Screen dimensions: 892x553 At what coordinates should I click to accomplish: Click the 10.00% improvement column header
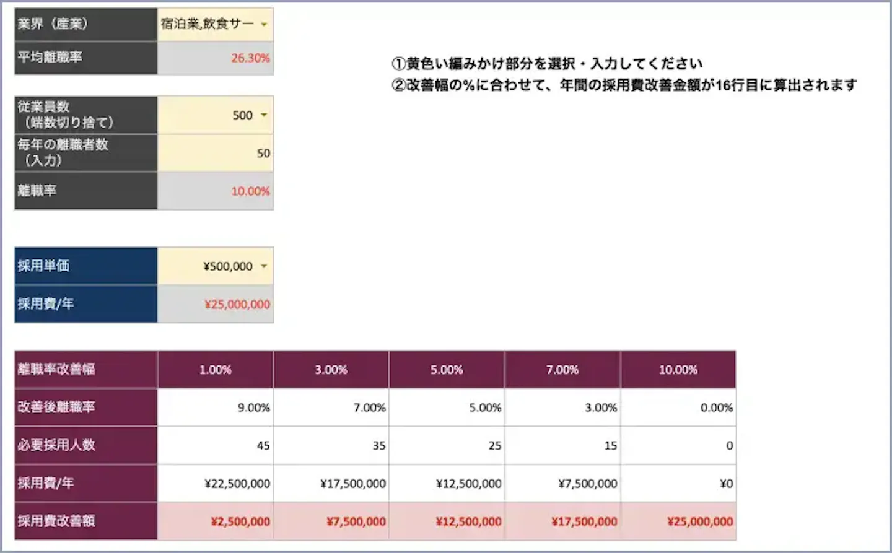pyautogui.click(x=678, y=370)
